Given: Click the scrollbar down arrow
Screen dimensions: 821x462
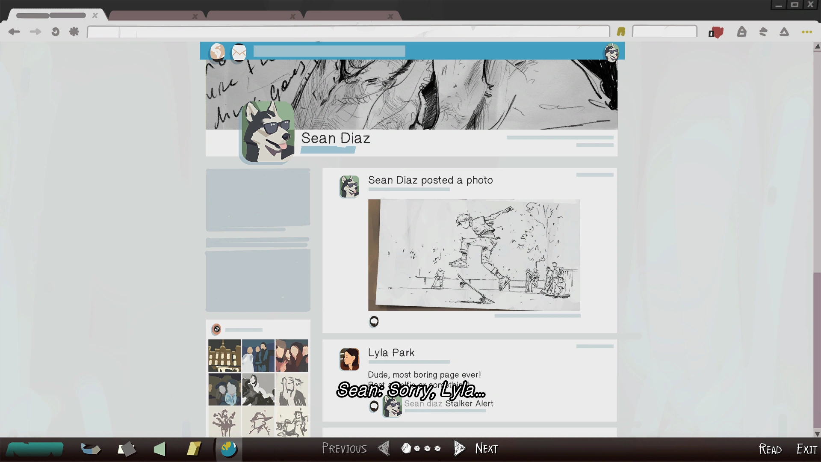Looking at the screenshot, I should coord(817,434).
